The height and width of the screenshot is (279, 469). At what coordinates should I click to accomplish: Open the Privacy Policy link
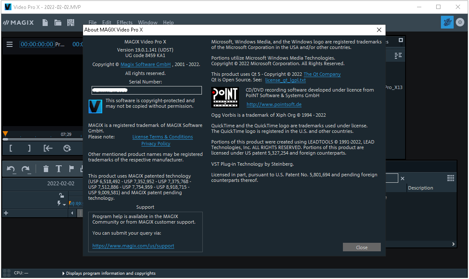[x=155, y=144]
